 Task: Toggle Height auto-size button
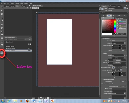point(124,58)
